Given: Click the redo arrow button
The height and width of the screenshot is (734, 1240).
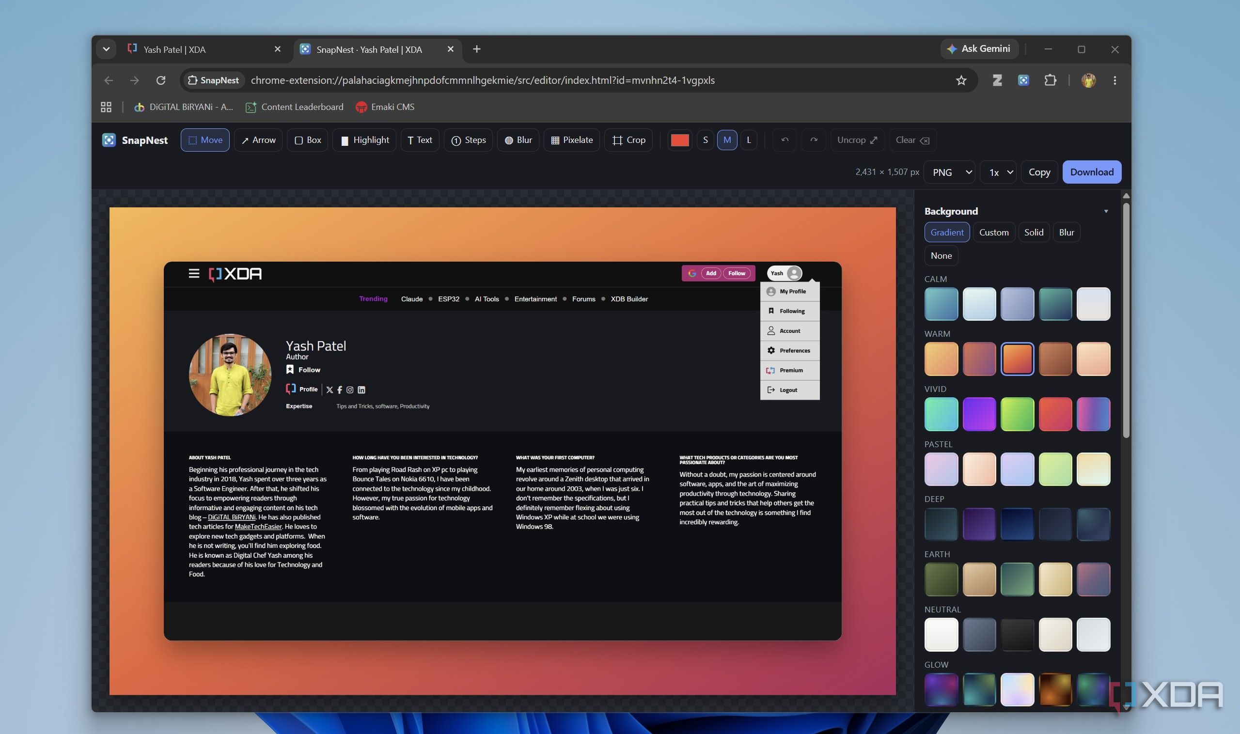Looking at the screenshot, I should tap(814, 140).
